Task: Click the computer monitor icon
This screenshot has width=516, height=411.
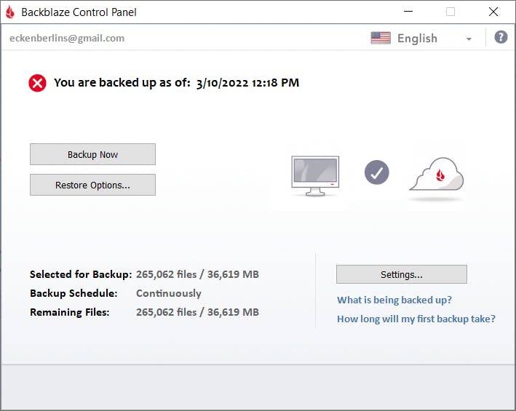Action: point(315,176)
